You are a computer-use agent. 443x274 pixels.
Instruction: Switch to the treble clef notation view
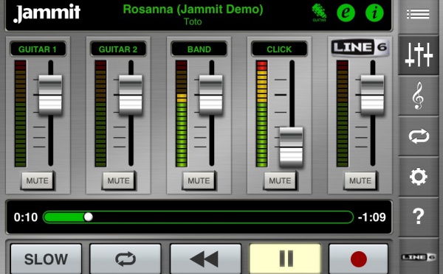click(x=419, y=96)
